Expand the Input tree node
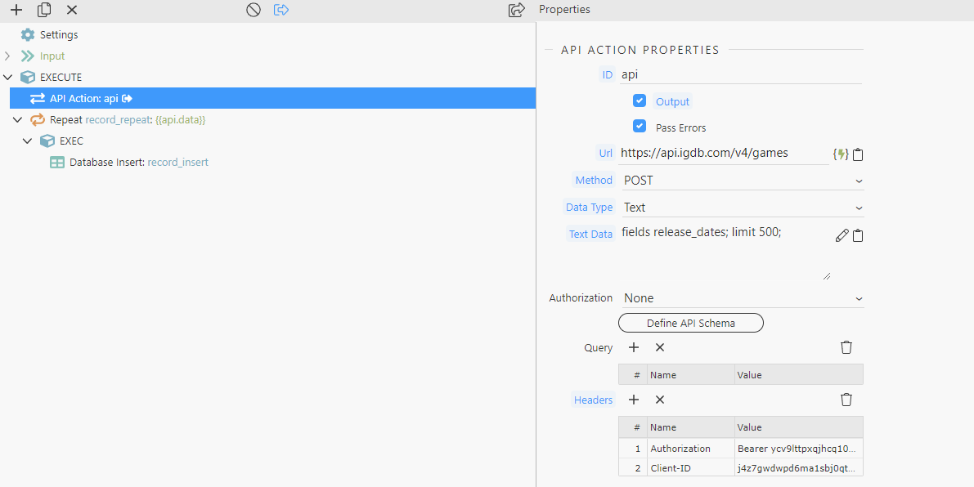This screenshot has height=487, width=974. tap(7, 56)
